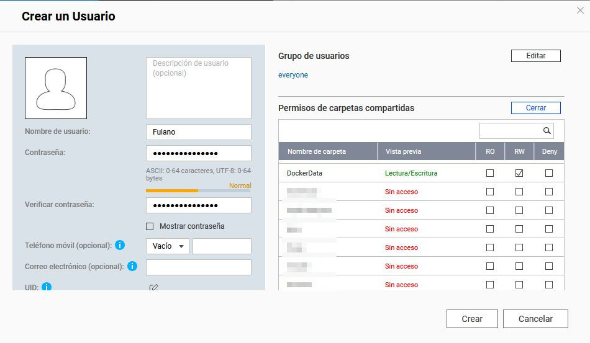The width and height of the screenshot is (590, 343).
Task: Click the info icon next to UID
Action: tap(46, 287)
